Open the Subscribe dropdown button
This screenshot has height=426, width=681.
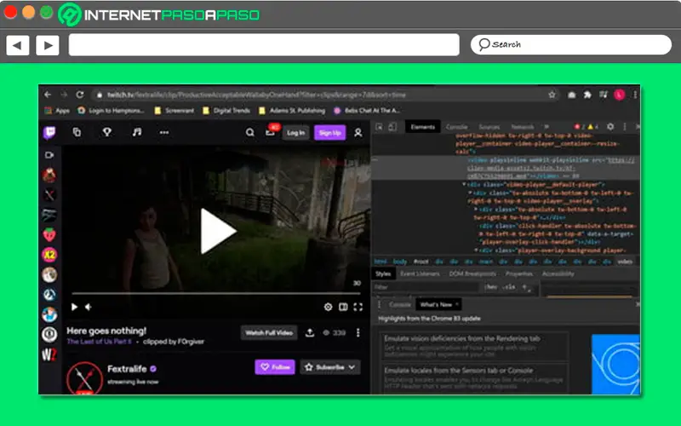329,367
